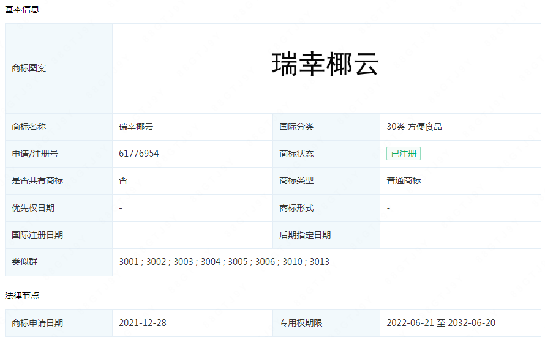This screenshot has width=545, height=337.
Task: Select the 国际注册日期 label
Action: [37, 235]
